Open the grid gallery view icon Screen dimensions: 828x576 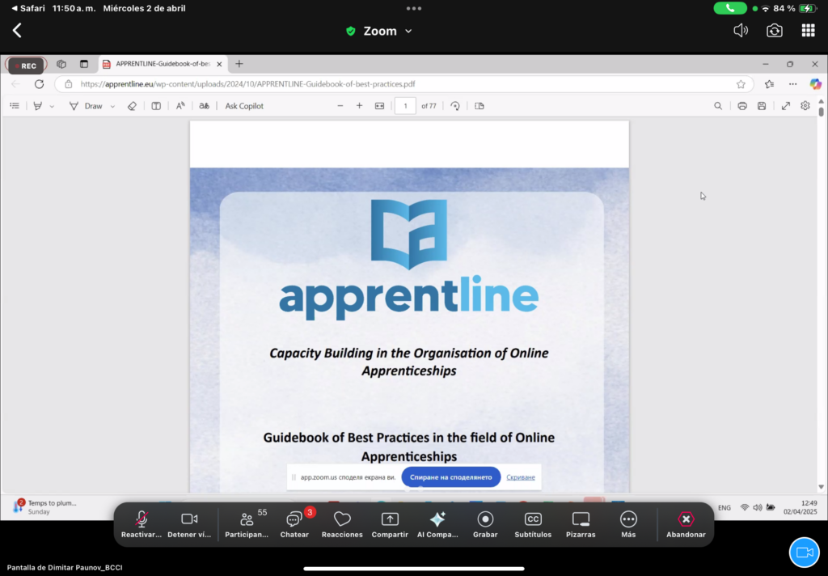pyautogui.click(x=808, y=31)
